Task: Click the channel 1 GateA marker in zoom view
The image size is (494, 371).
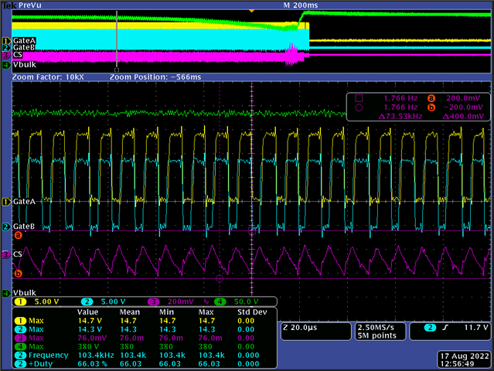Action: coord(6,202)
